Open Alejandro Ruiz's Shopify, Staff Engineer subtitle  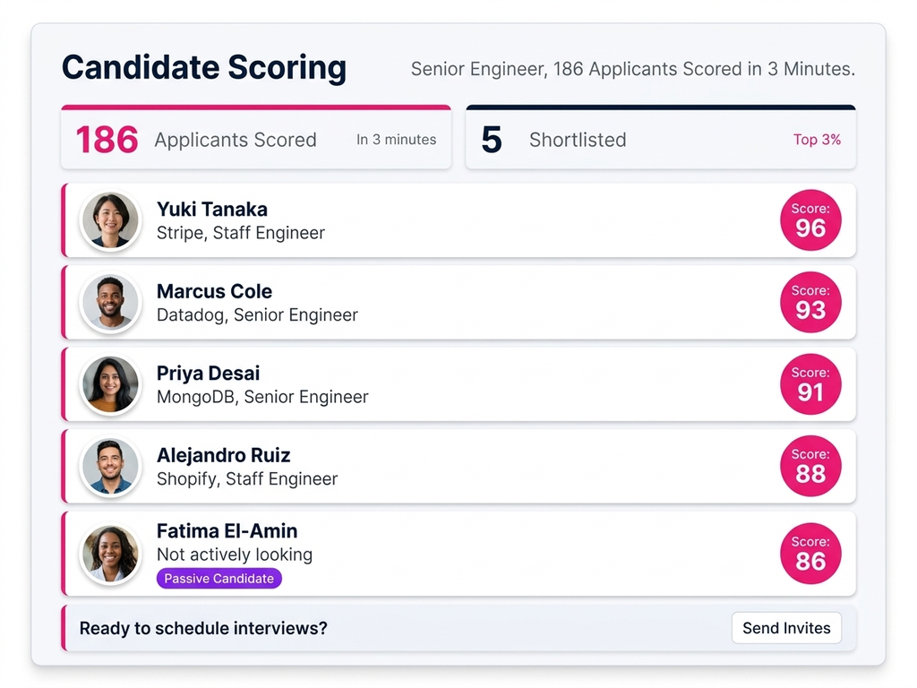point(247,479)
